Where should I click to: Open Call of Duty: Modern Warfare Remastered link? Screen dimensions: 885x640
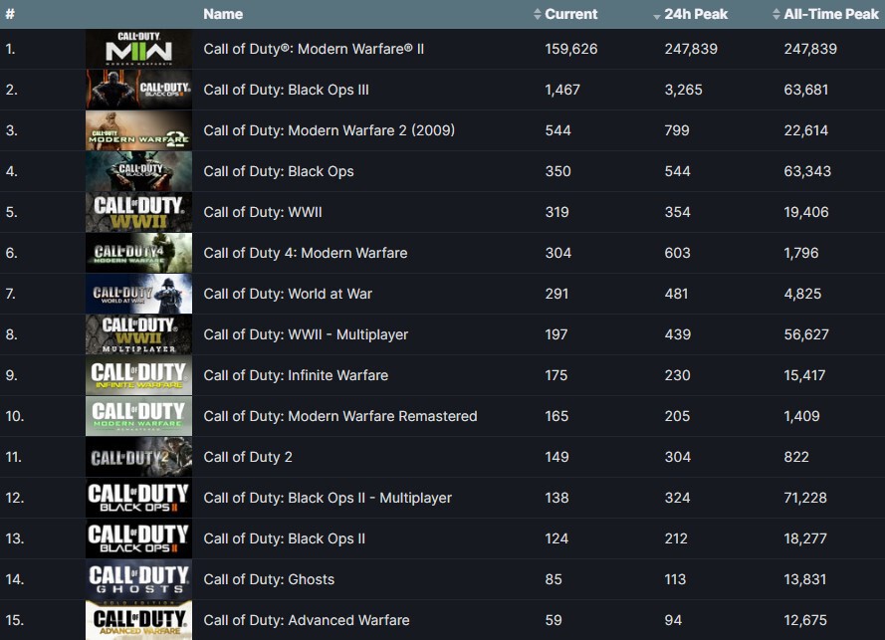click(338, 416)
